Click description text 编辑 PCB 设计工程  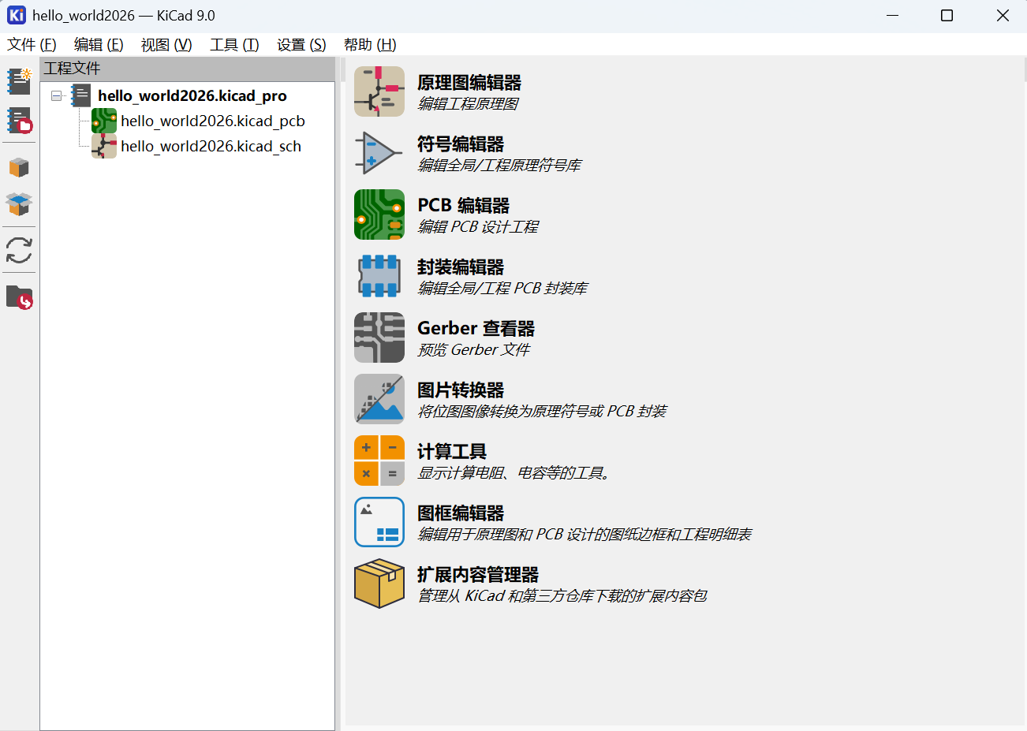point(478,227)
